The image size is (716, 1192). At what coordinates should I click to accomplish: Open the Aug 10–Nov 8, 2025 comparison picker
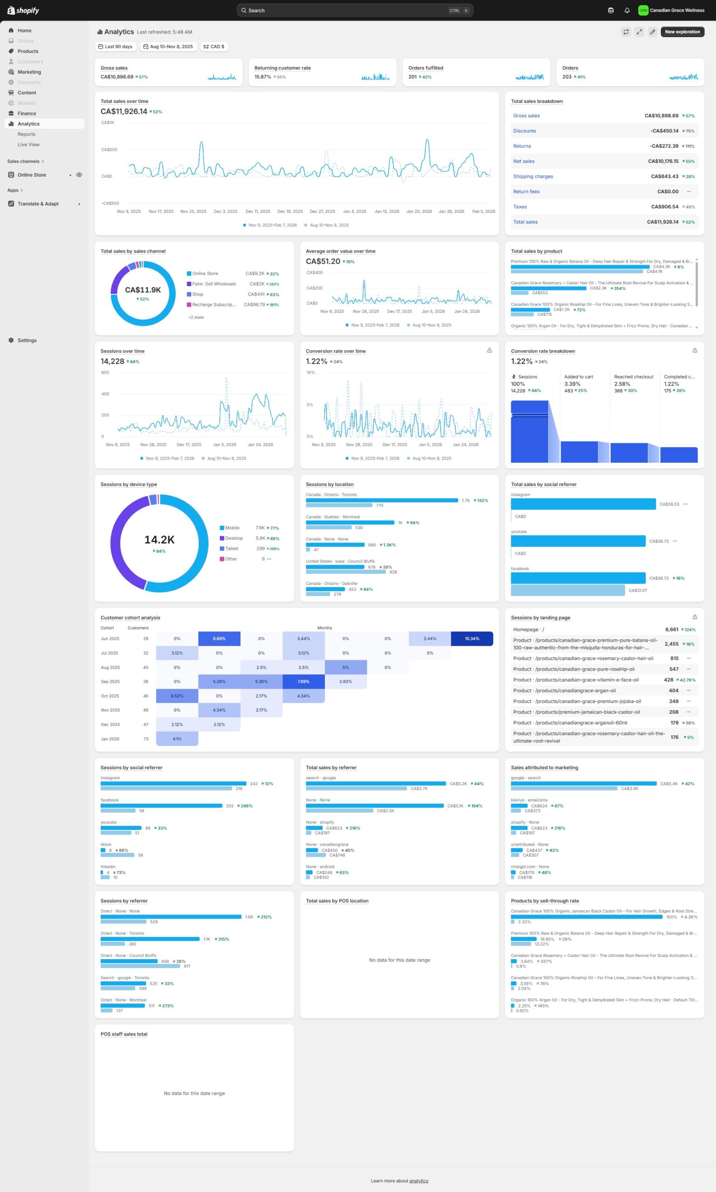click(x=168, y=47)
